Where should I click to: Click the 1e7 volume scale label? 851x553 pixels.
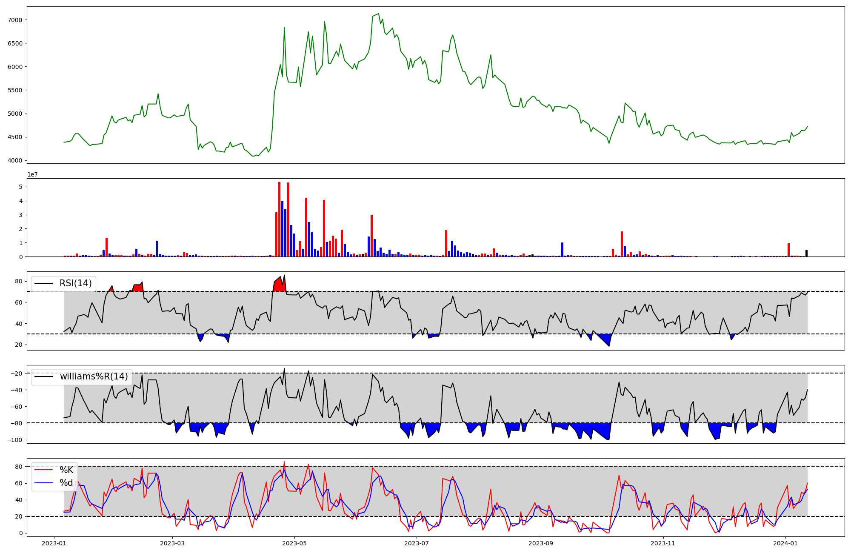[x=32, y=174]
